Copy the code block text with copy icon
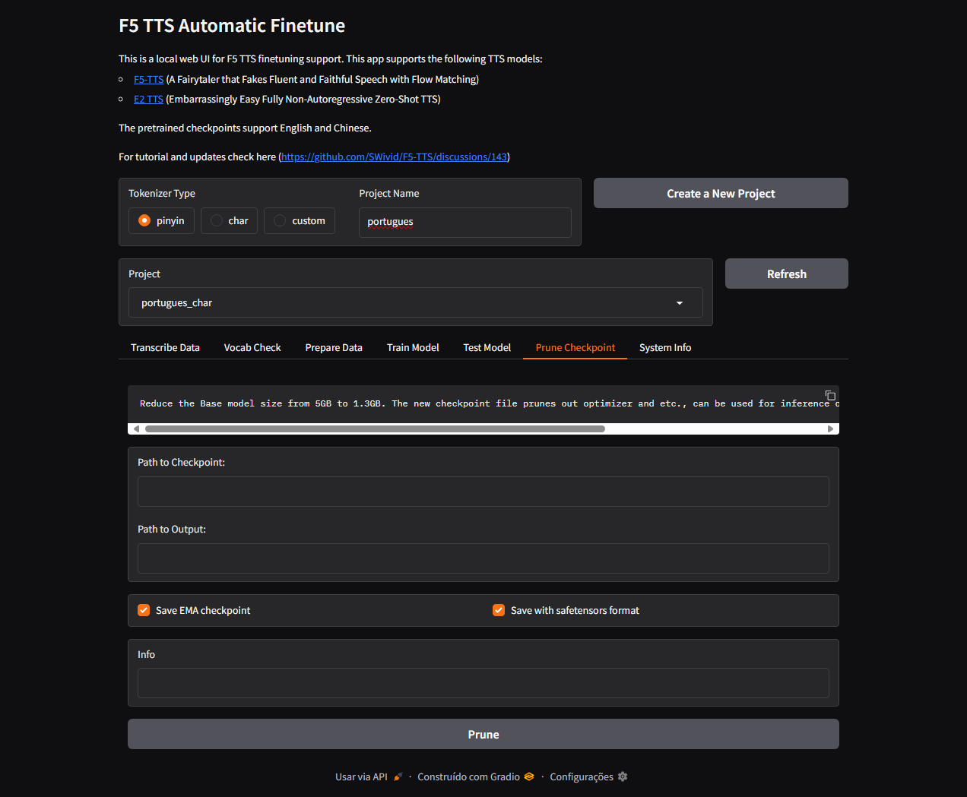This screenshot has height=797, width=967. (830, 395)
